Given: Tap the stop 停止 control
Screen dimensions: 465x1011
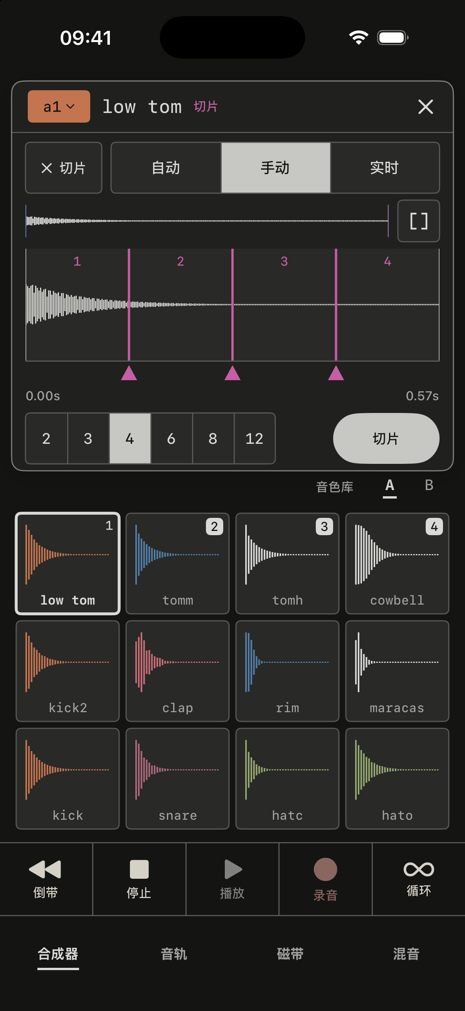Looking at the screenshot, I should coord(139,879).
